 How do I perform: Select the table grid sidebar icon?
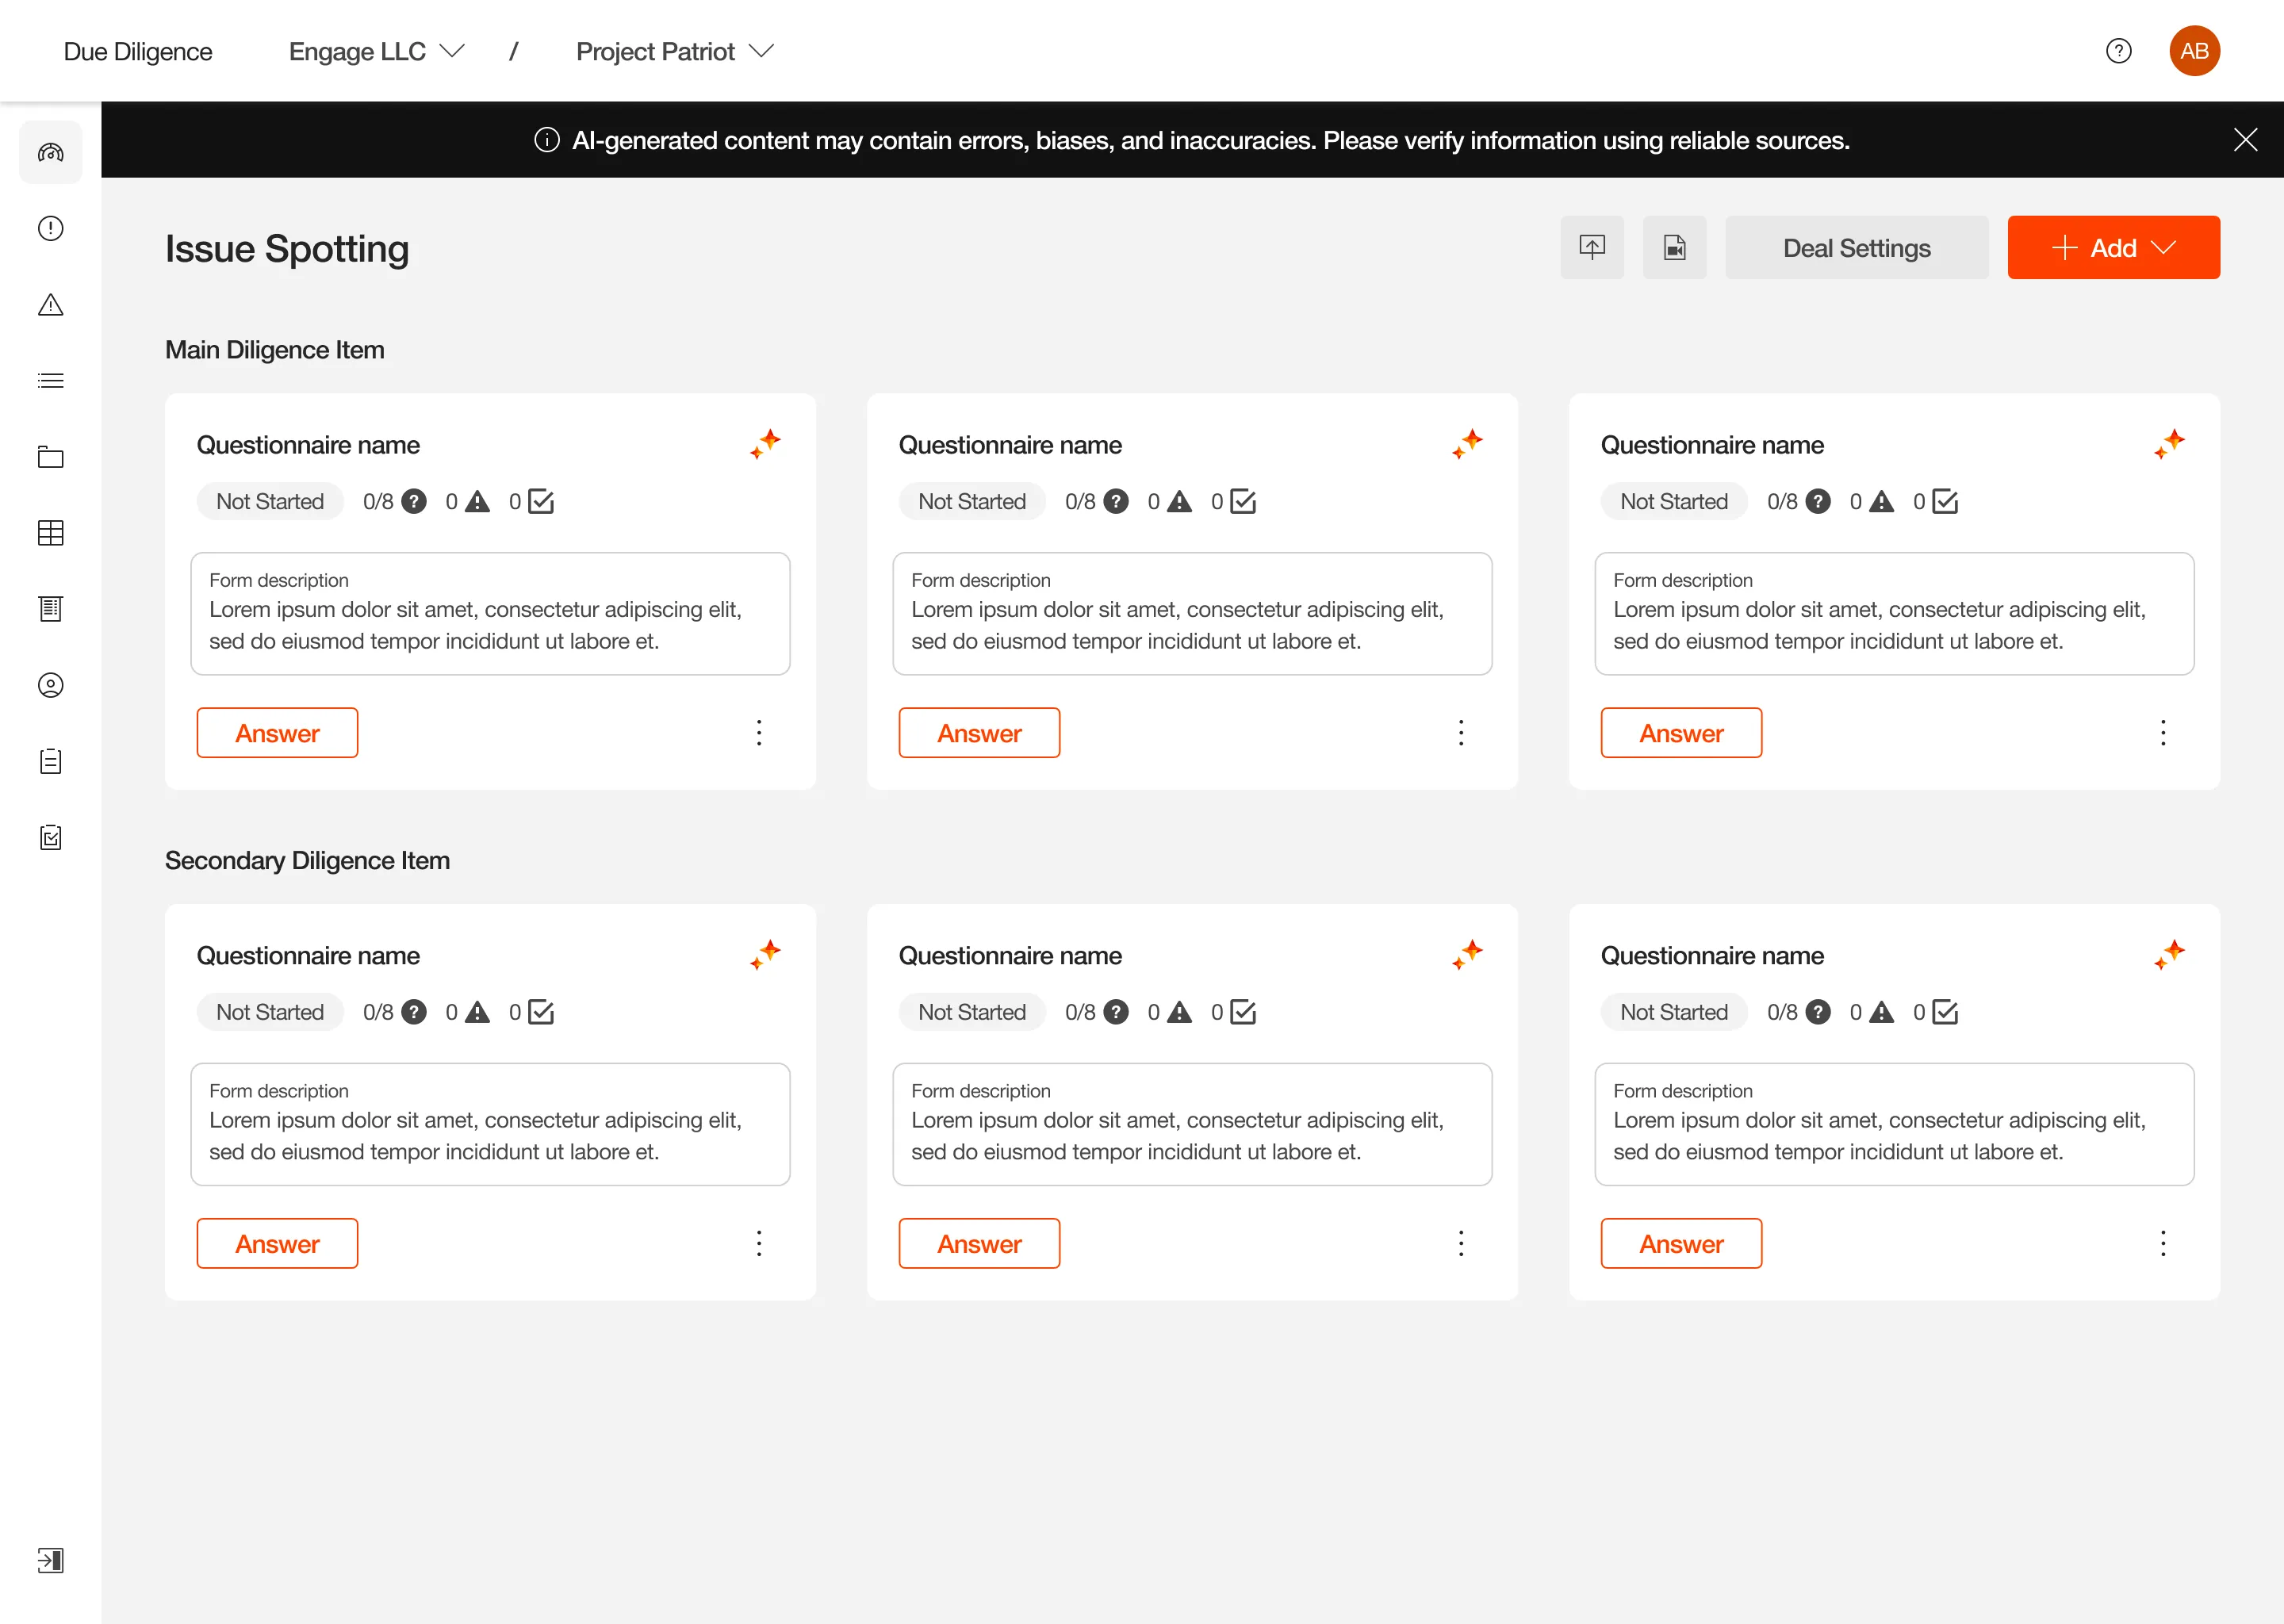(x=50, y=533)
